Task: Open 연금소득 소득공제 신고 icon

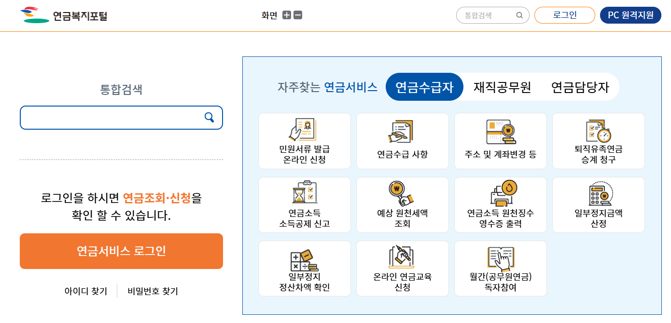Action: pos(305,193)
